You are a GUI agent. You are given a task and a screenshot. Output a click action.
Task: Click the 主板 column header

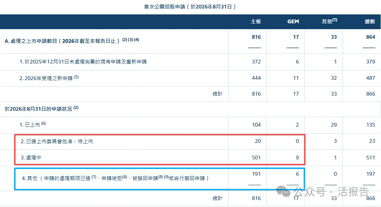tap(256, 21)
